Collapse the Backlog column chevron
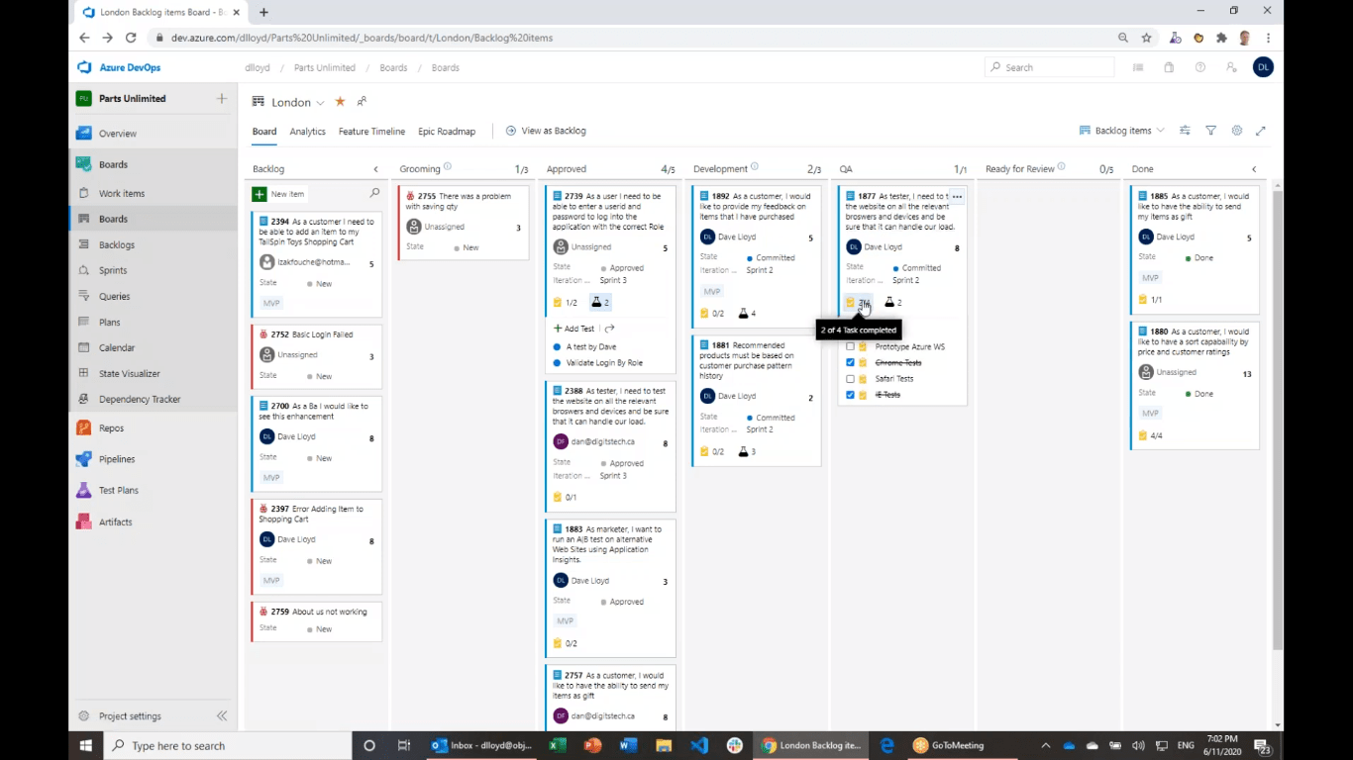 tap(375, 169)
